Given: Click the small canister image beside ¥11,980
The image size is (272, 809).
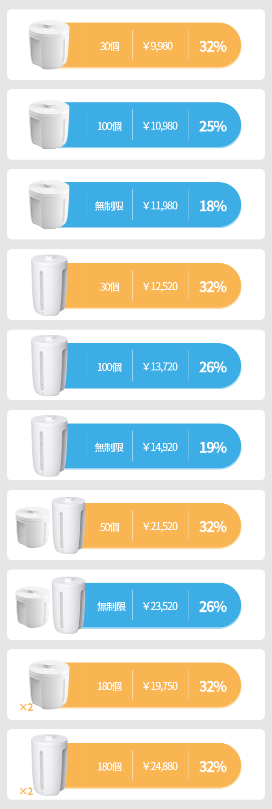Looking at the screenshot, I should pyautogui.click(x=49, y=204).
